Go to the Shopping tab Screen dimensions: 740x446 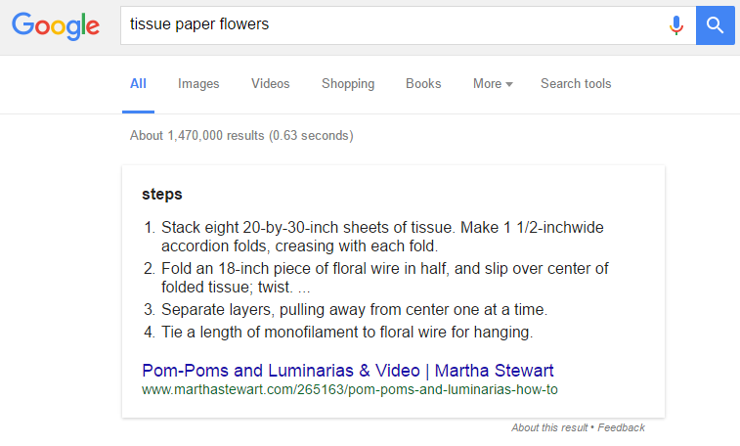(x=348, y=84)
